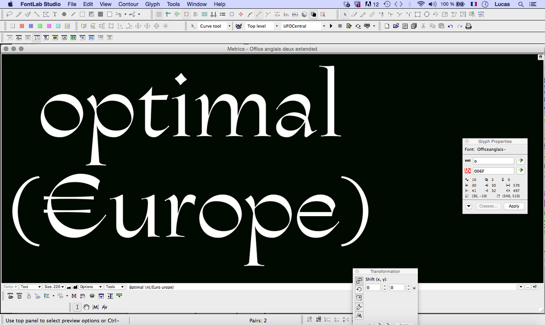This screenshot has width=545, height=325.
Task: Switch to metrics editing mode (M icon)
Action: [95, 307]
